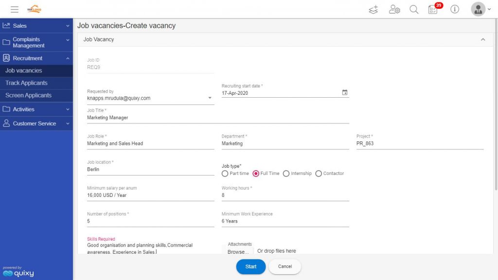498x280 pixels.
Task: Expand the profile dropdown arrow
Action: tap(489, 9)
